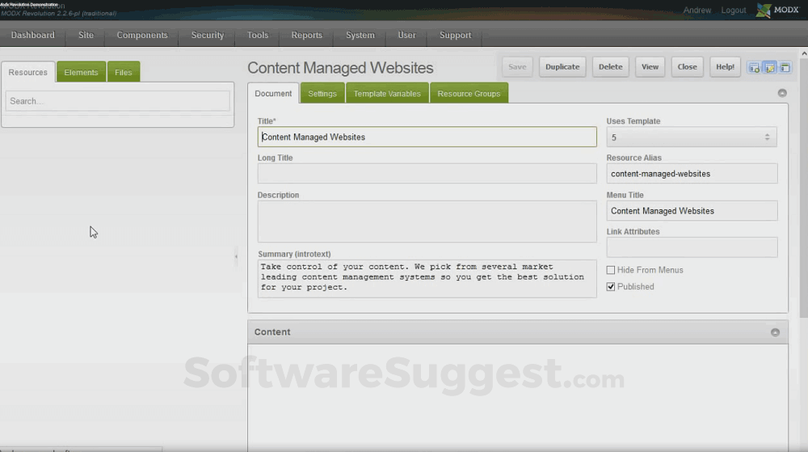Open the Reports menu
Image resolution: width=808 pixels, height=452 pixels.
tap(306, 35)
